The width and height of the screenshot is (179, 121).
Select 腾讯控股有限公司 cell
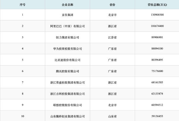pyautogui.click(x=67, y=71)
